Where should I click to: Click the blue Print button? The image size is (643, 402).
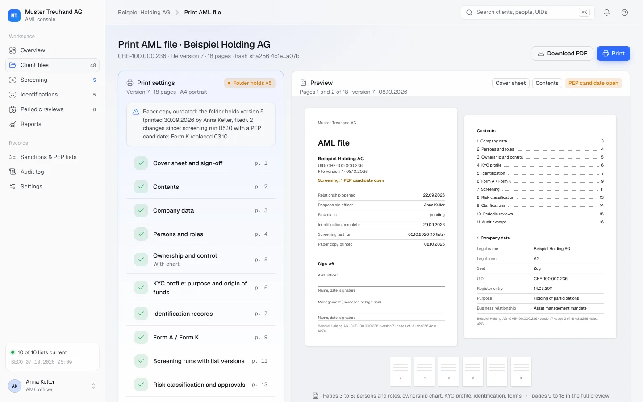click(x=614, y=54)
